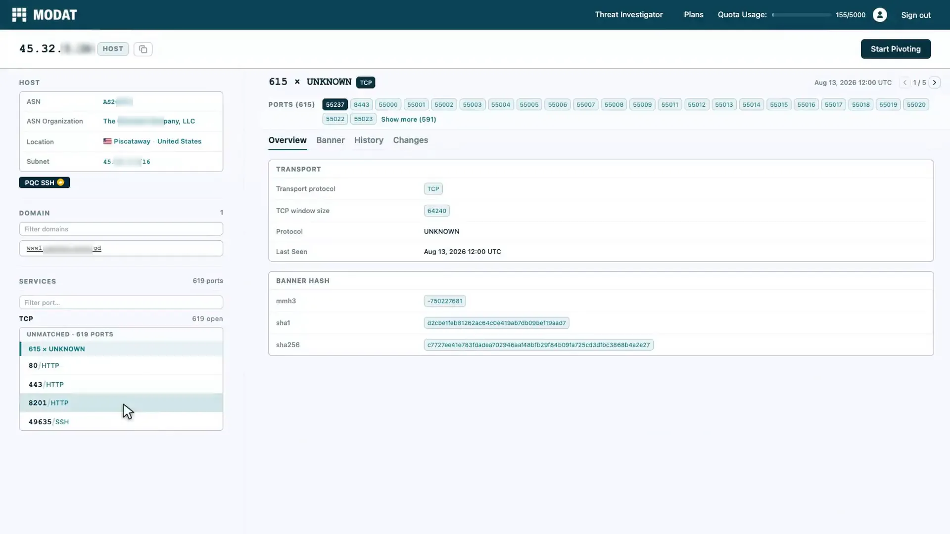The height and width of the screenshot is (534, 950).
Task: Select port 55011 chip
Action: (x=670, y=104)
